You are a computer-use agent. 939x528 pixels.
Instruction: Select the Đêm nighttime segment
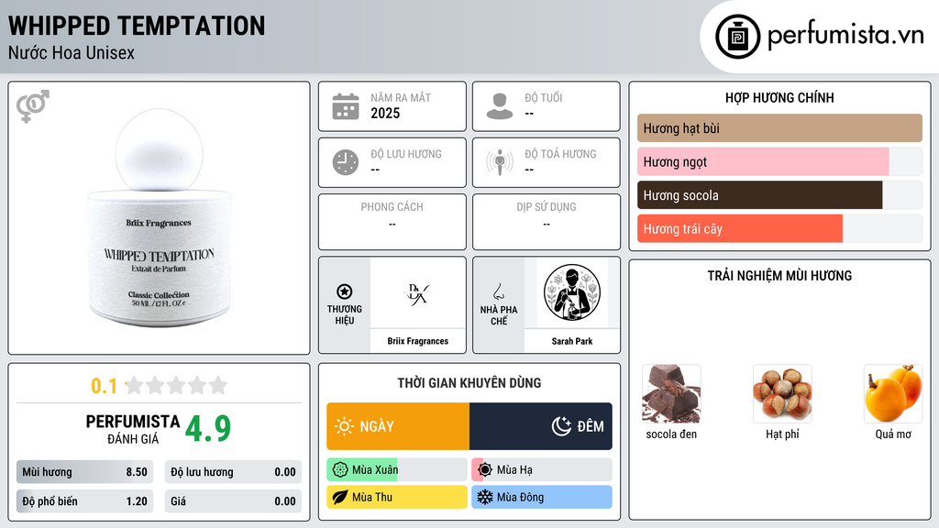(x=541, y=426)
